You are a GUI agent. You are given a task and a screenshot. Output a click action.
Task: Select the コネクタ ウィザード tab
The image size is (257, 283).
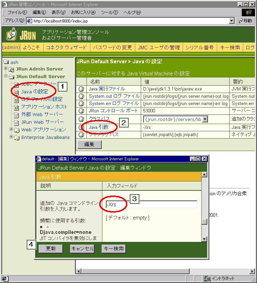point(66,47)
